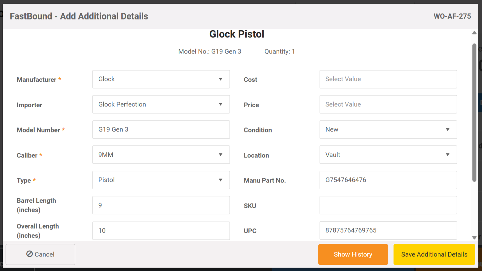Click Save Additional Details button
Screen dimensions: 482x271
434,254
